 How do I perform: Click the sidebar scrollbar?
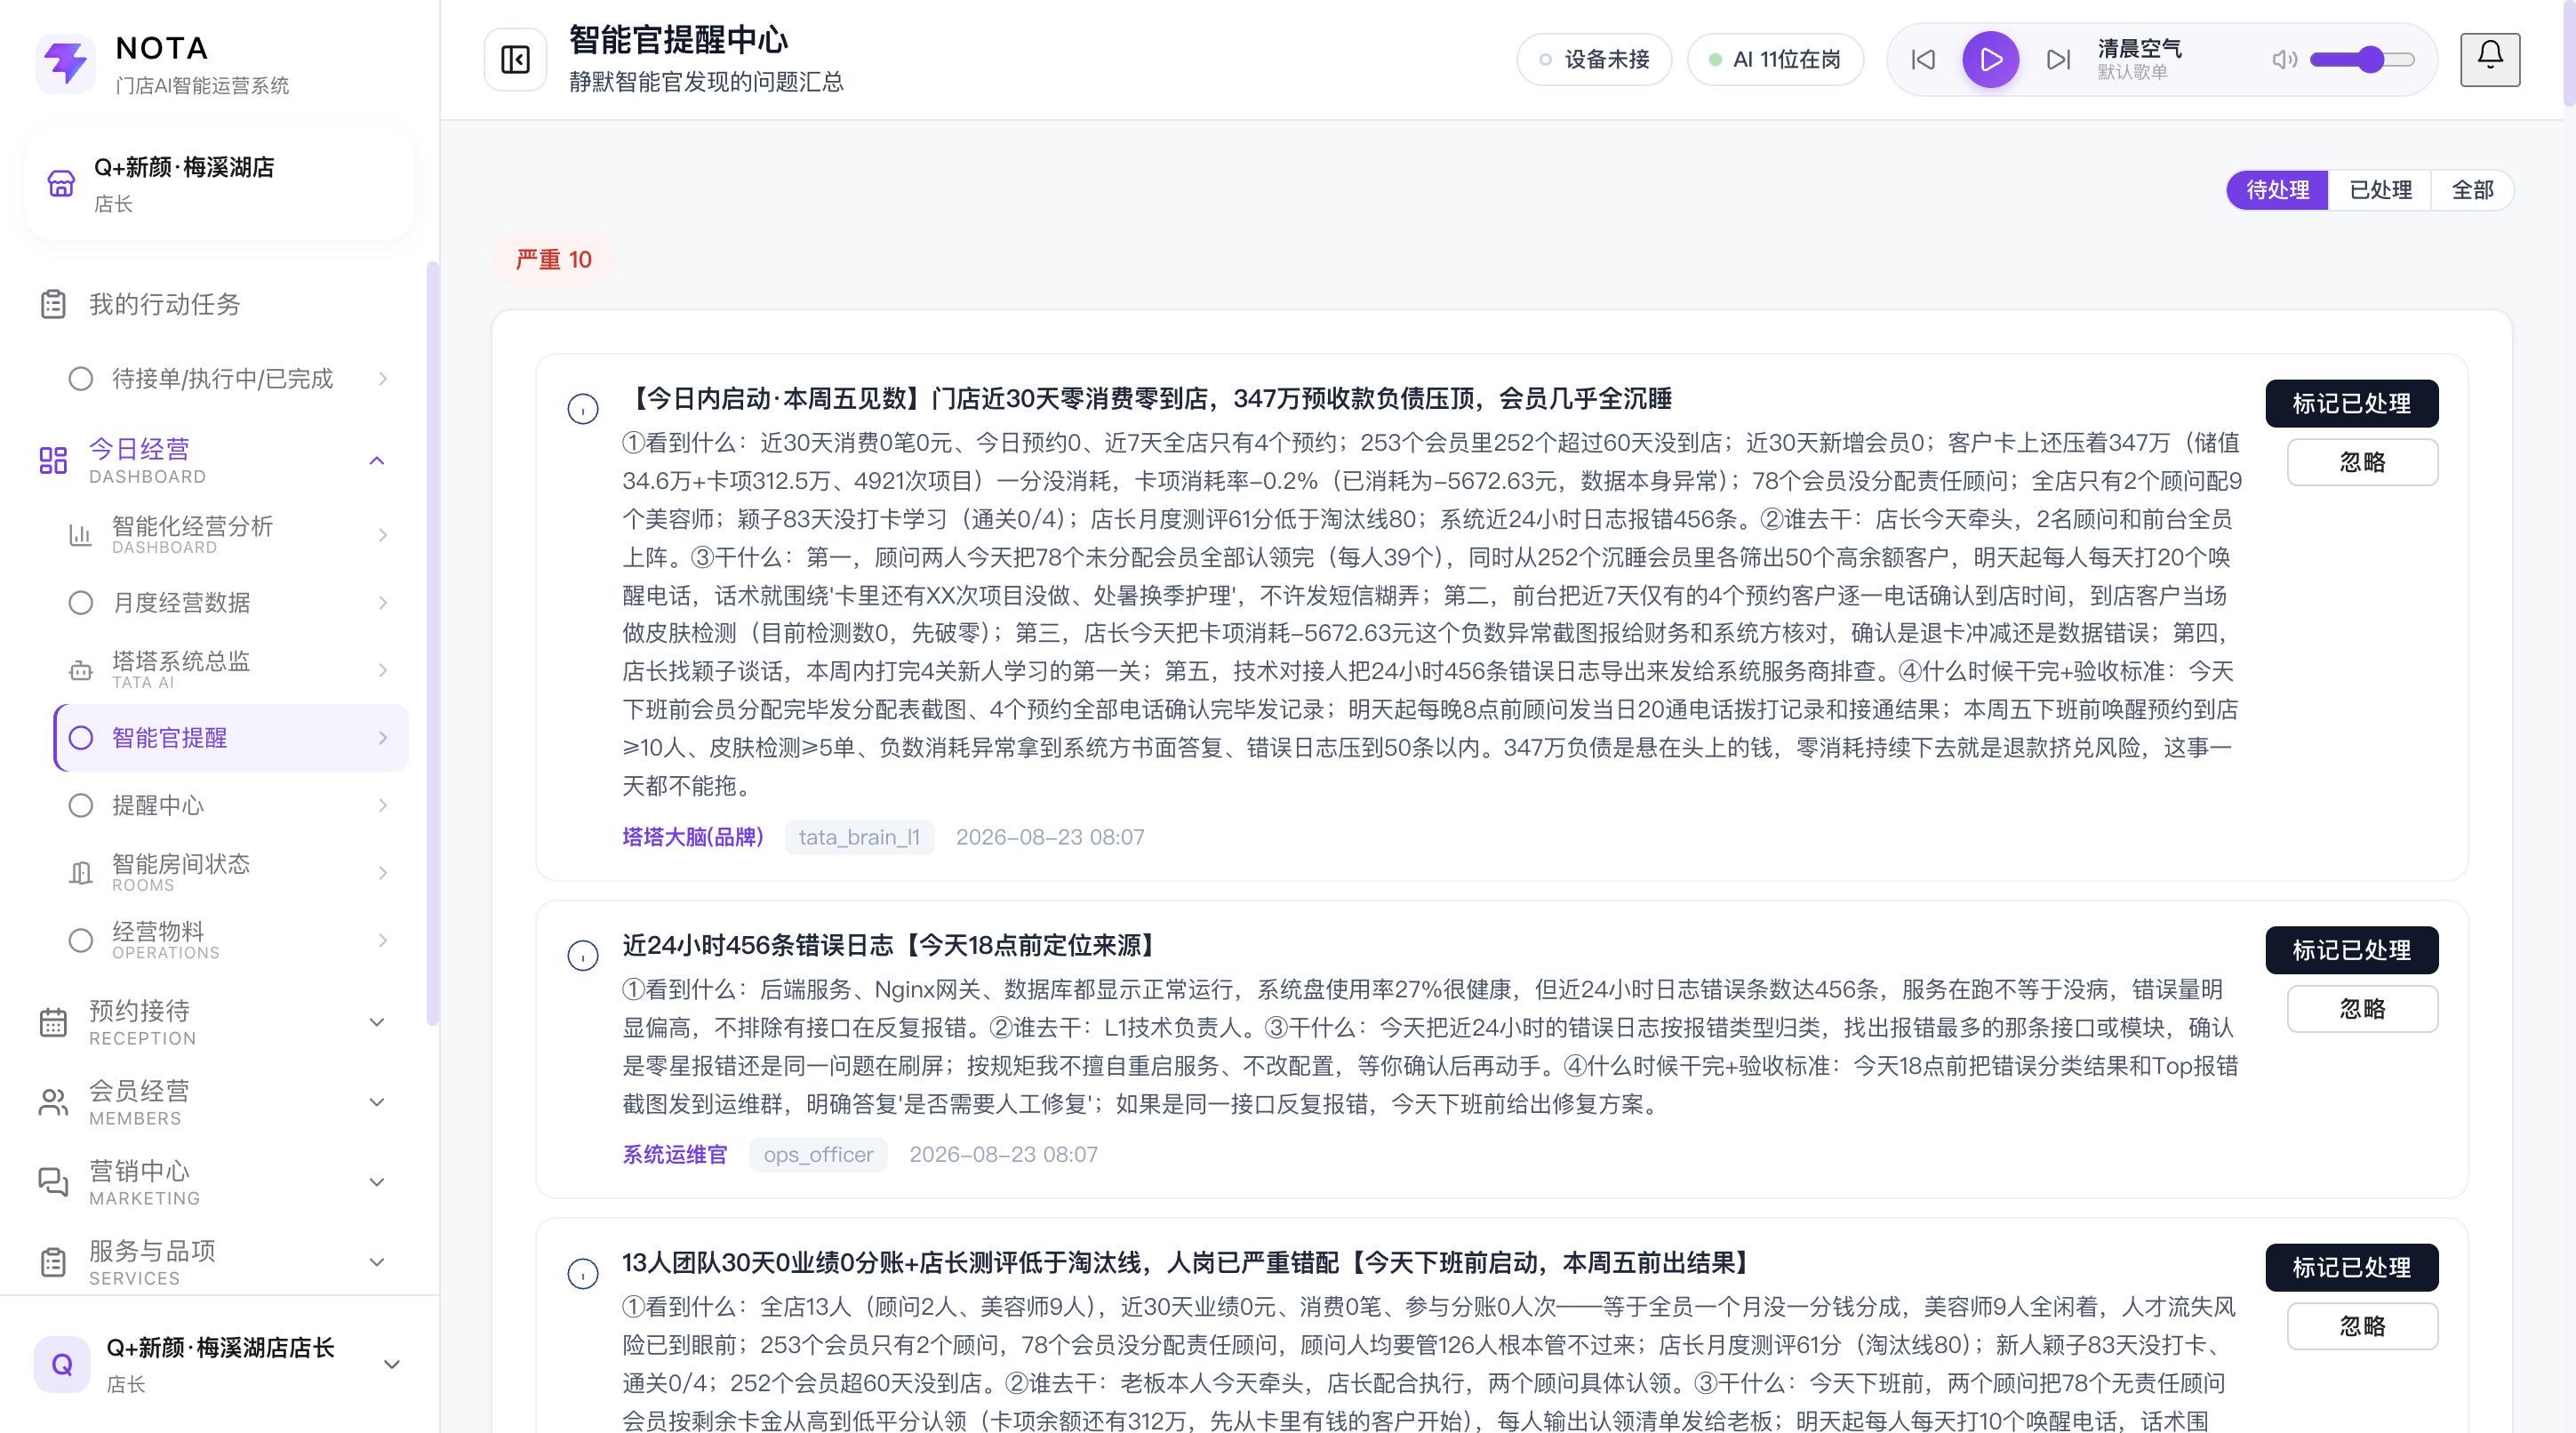(432, 644)
